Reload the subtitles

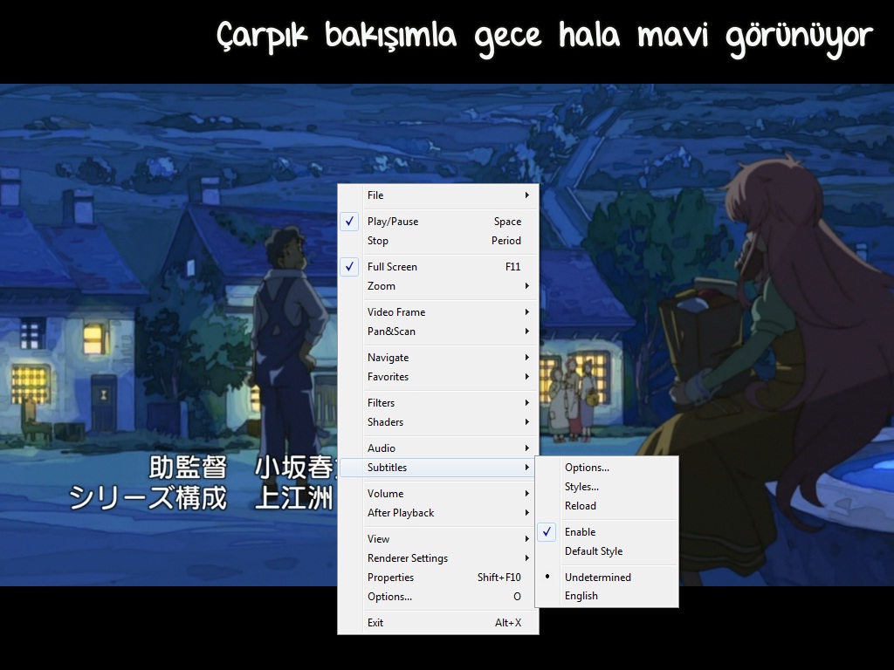point(607,506)
